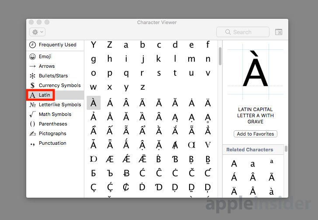
Task: Choose the Ā character with macron
Action: click(x=159, y=103)
